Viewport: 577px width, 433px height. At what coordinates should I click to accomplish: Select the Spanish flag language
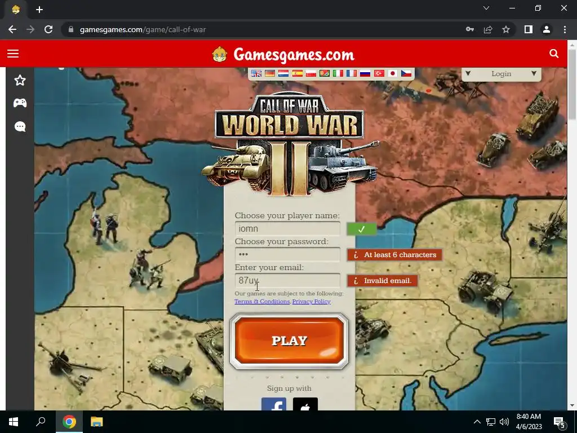pos(298,73)
